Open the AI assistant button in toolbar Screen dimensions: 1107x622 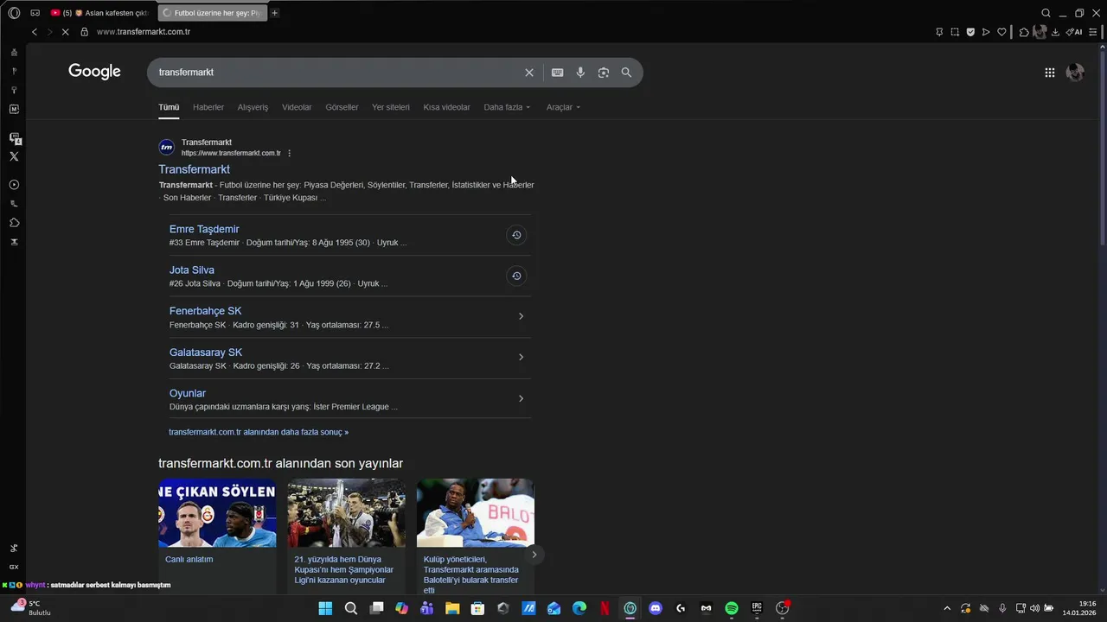click(x=1075, y=32)
